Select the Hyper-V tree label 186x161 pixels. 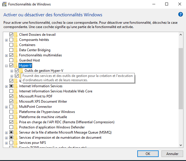[25, 65]
